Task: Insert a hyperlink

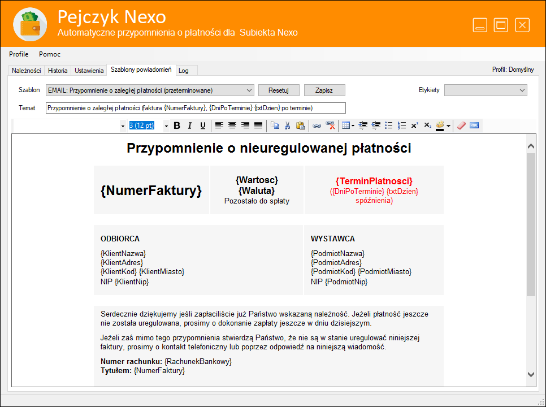Action: point(317,125)
